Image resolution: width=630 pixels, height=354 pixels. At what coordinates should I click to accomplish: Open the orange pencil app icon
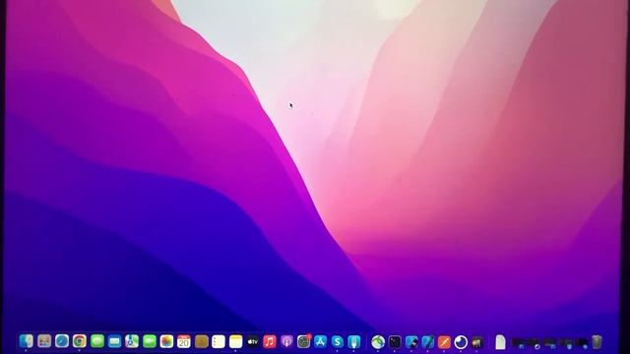[x=444, y=342]
